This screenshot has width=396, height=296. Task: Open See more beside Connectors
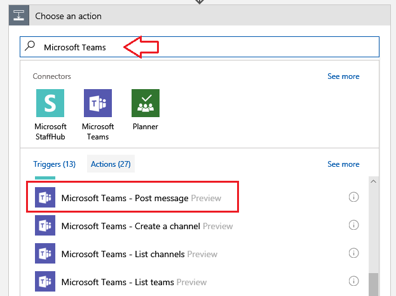(343, 76)
